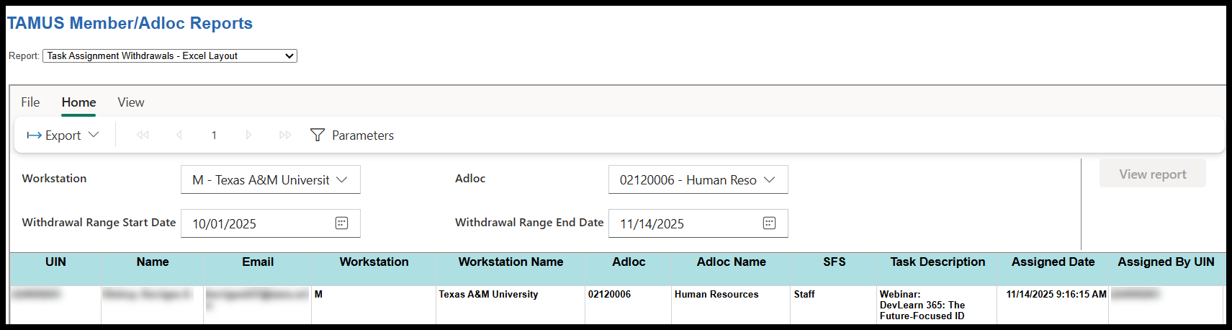Expand the Adloc dropdown

(697, 179)
